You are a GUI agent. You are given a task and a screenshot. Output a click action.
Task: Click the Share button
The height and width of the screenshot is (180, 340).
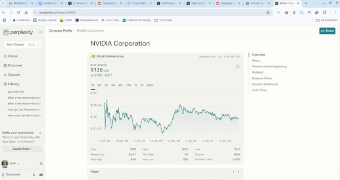coord(327,31)
